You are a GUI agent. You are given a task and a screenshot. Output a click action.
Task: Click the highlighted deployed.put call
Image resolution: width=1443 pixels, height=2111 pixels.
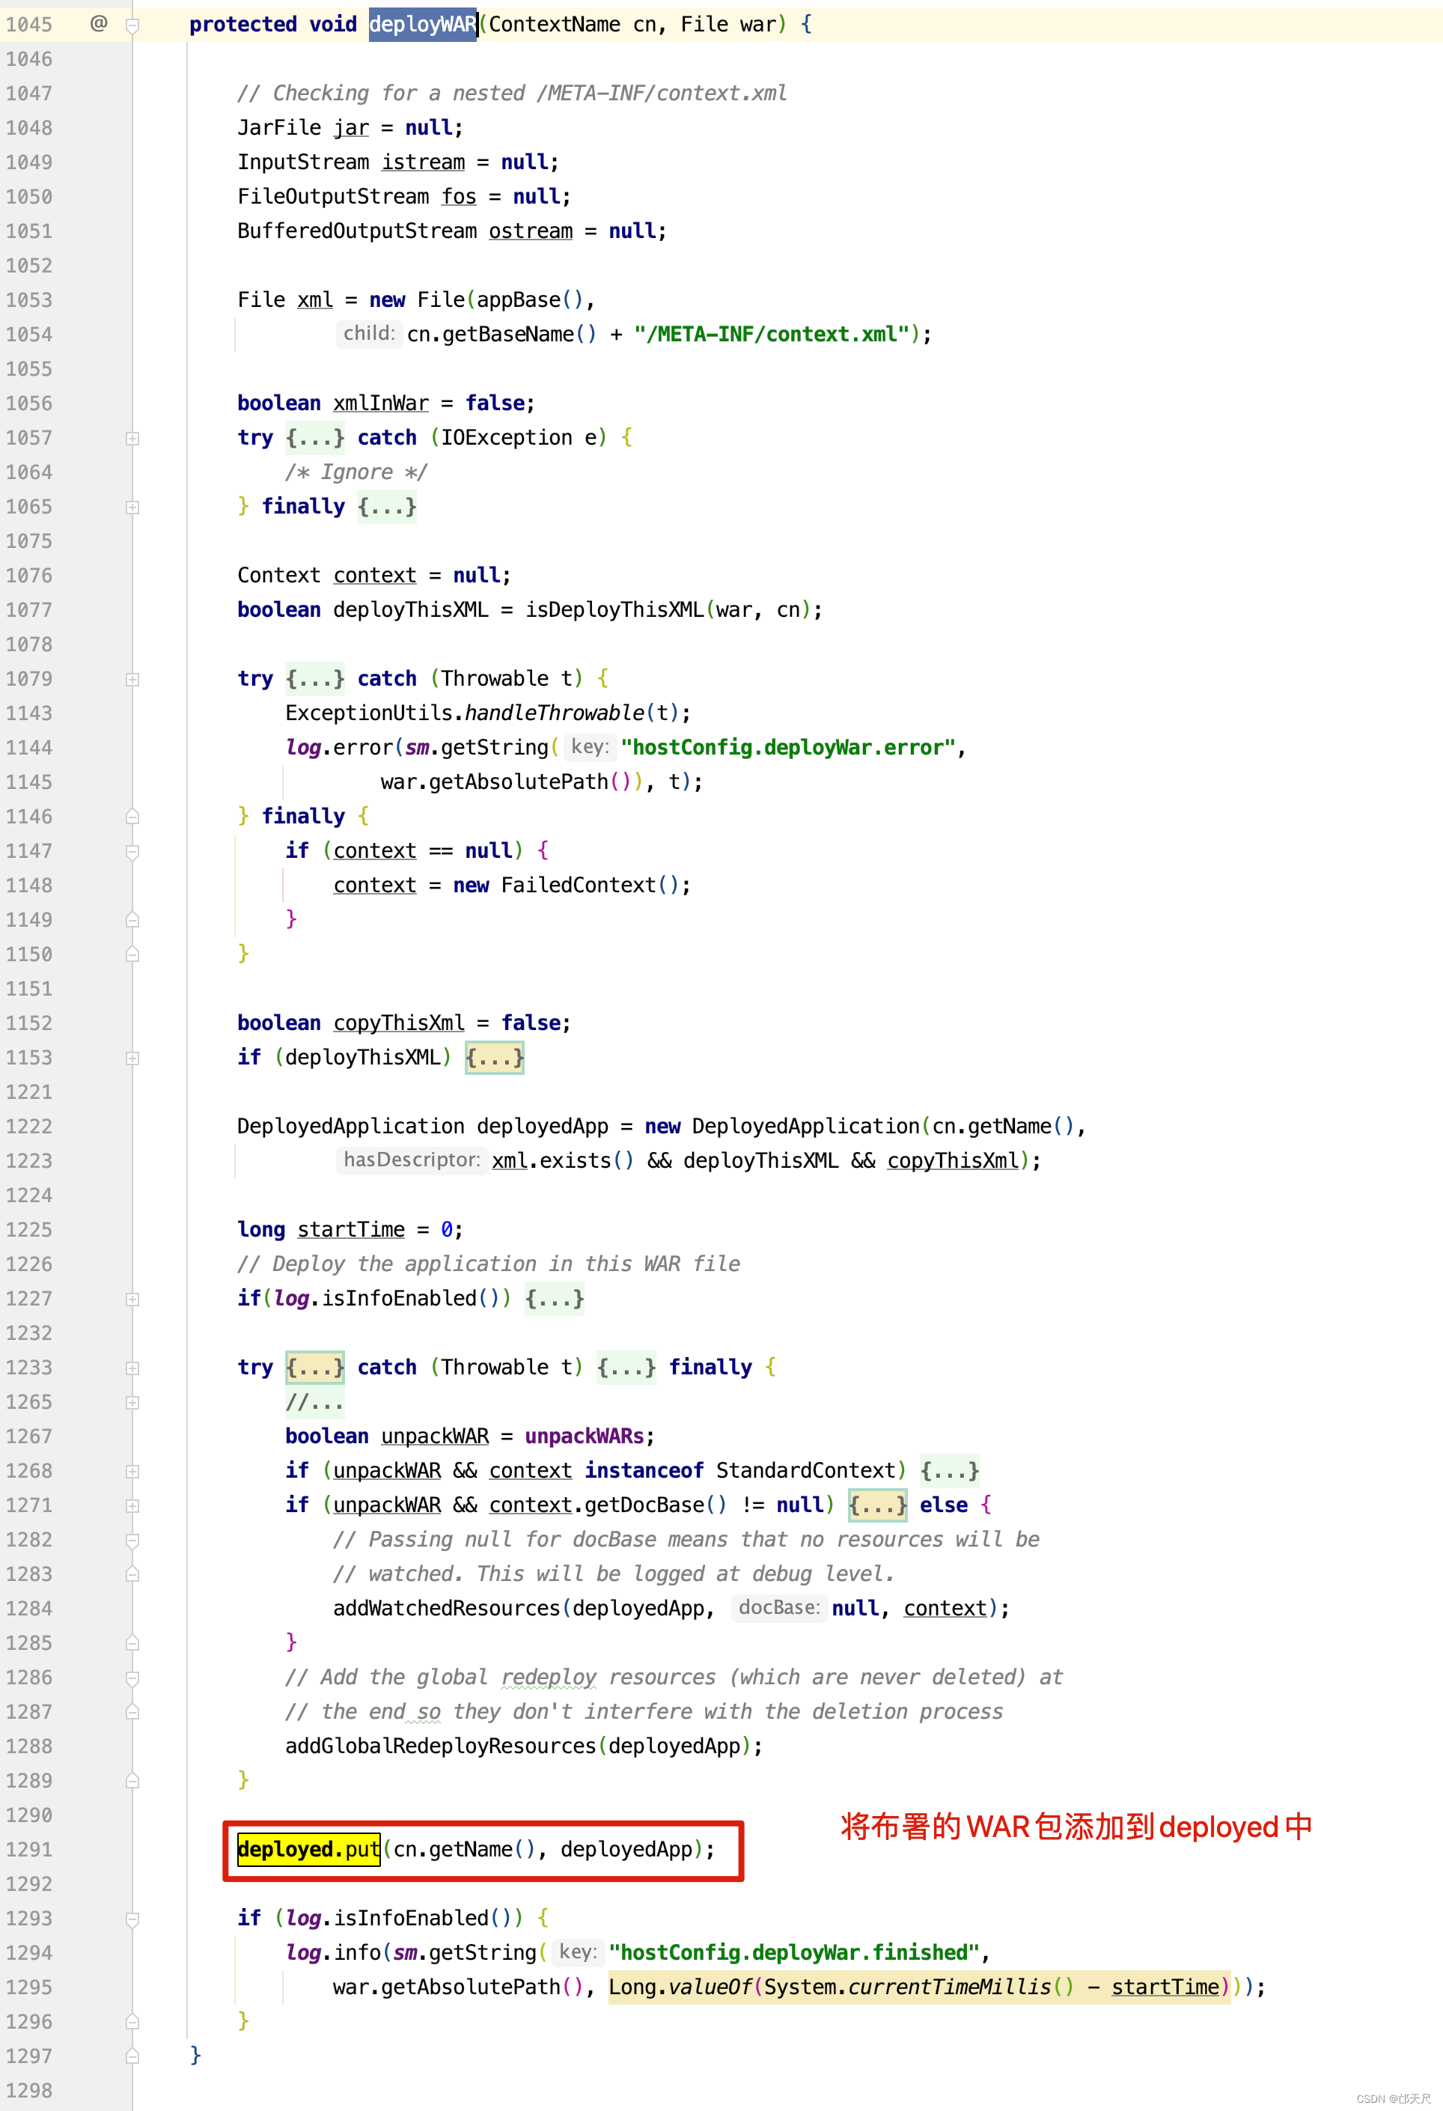(x=309, y=1850)
